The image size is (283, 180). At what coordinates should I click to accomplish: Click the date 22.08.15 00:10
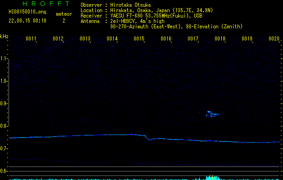pos(27,21)
